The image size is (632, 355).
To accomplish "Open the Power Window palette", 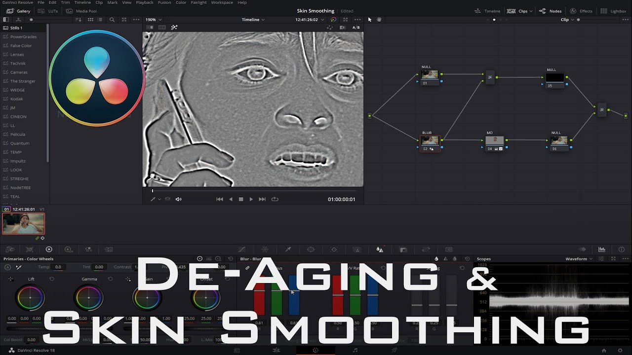I will pos(311,249).
